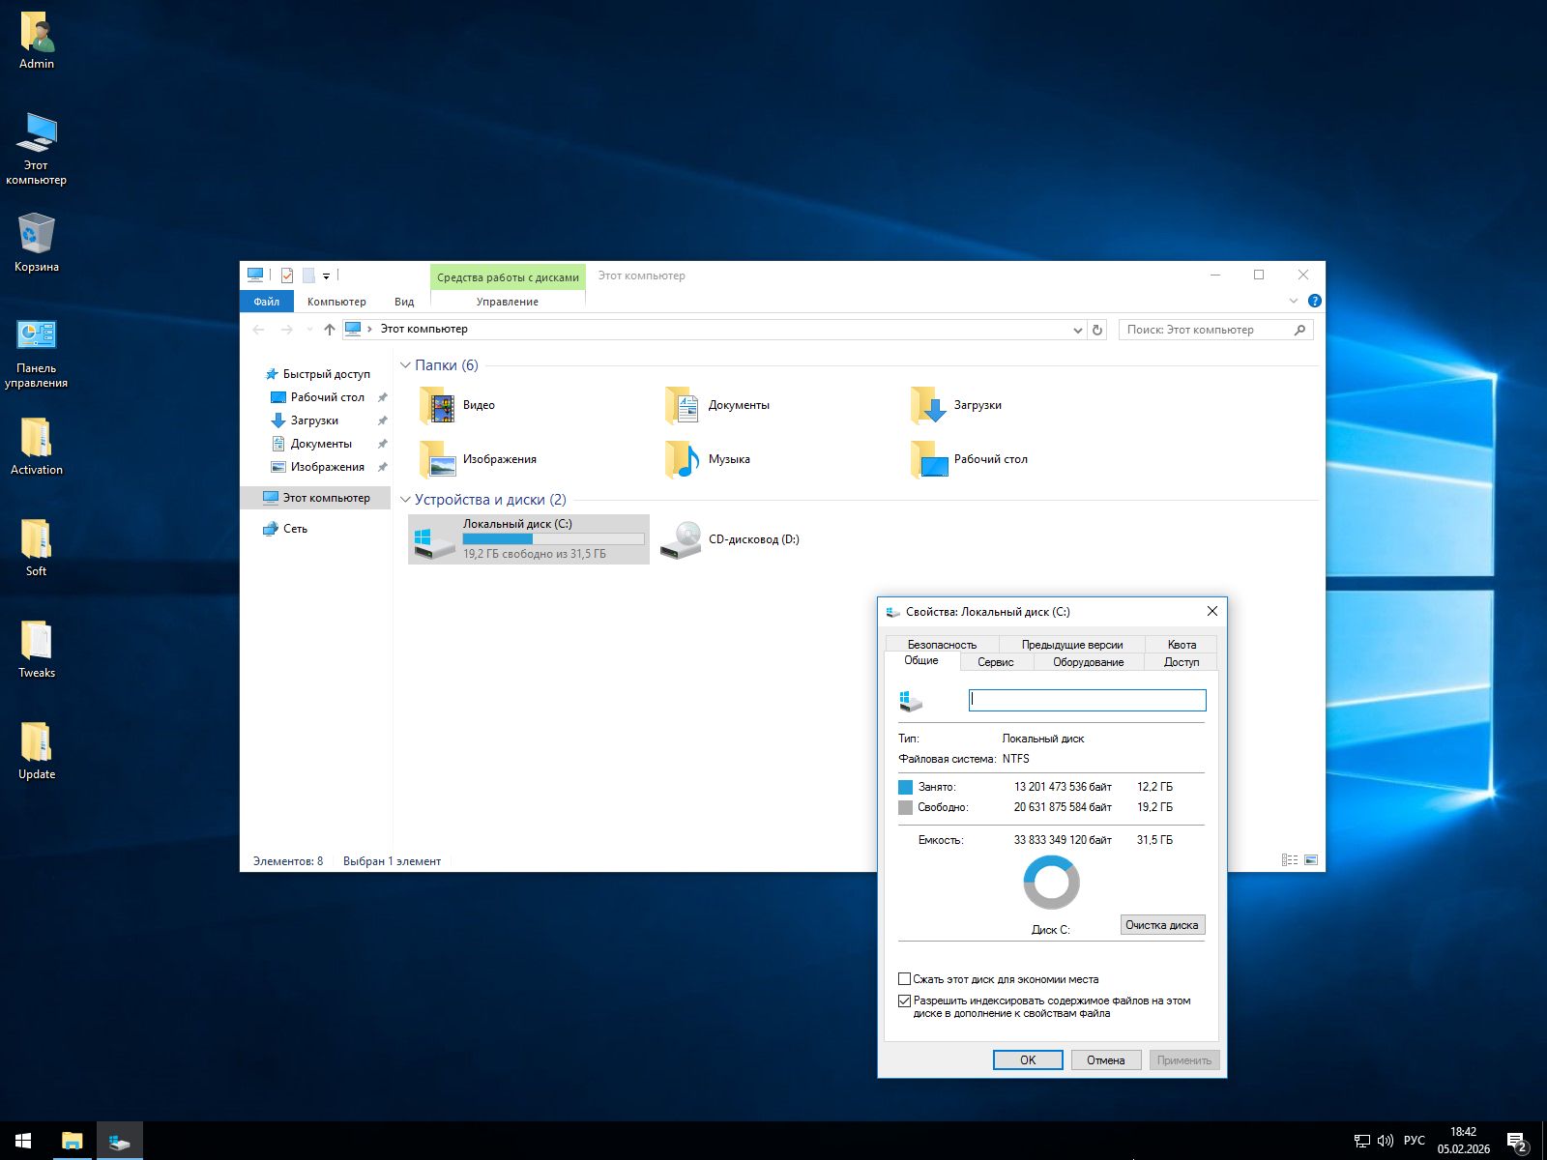
Task: Uncheck Разрешить индексировать содержимое checkbox
Action: point(905,1001)
